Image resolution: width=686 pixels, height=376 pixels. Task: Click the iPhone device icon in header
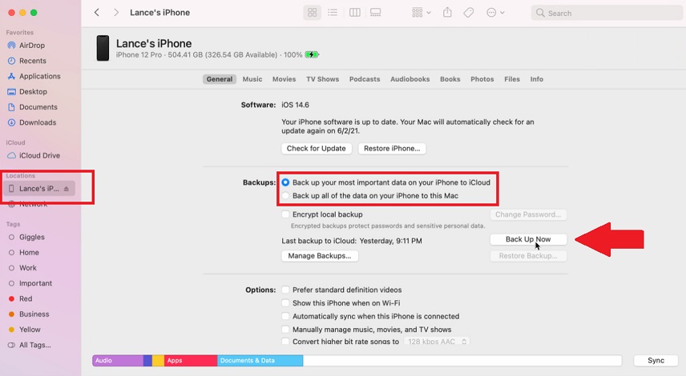click(x=103, y=48)
